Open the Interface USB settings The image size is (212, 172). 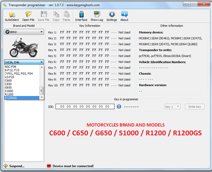[x=81, y=16]
